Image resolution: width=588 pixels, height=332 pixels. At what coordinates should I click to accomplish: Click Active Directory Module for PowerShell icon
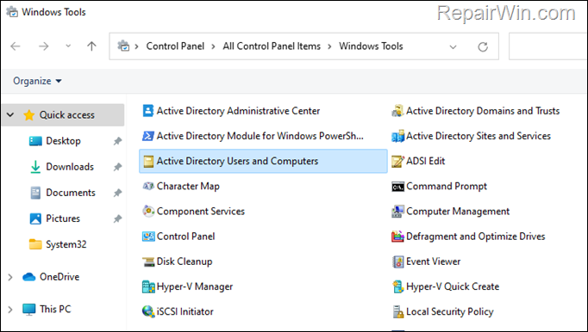[x=148, y=136]
